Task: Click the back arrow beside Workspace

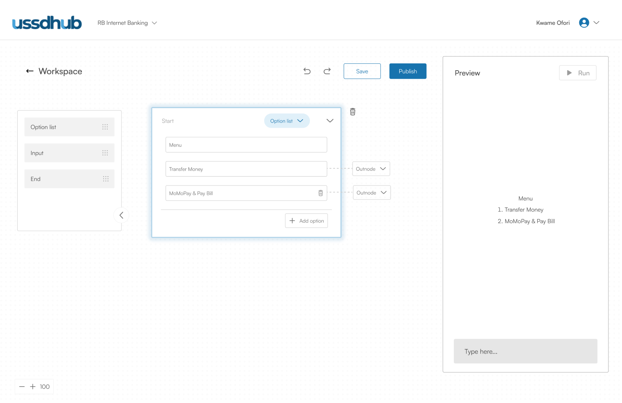Action: [30, 71]
